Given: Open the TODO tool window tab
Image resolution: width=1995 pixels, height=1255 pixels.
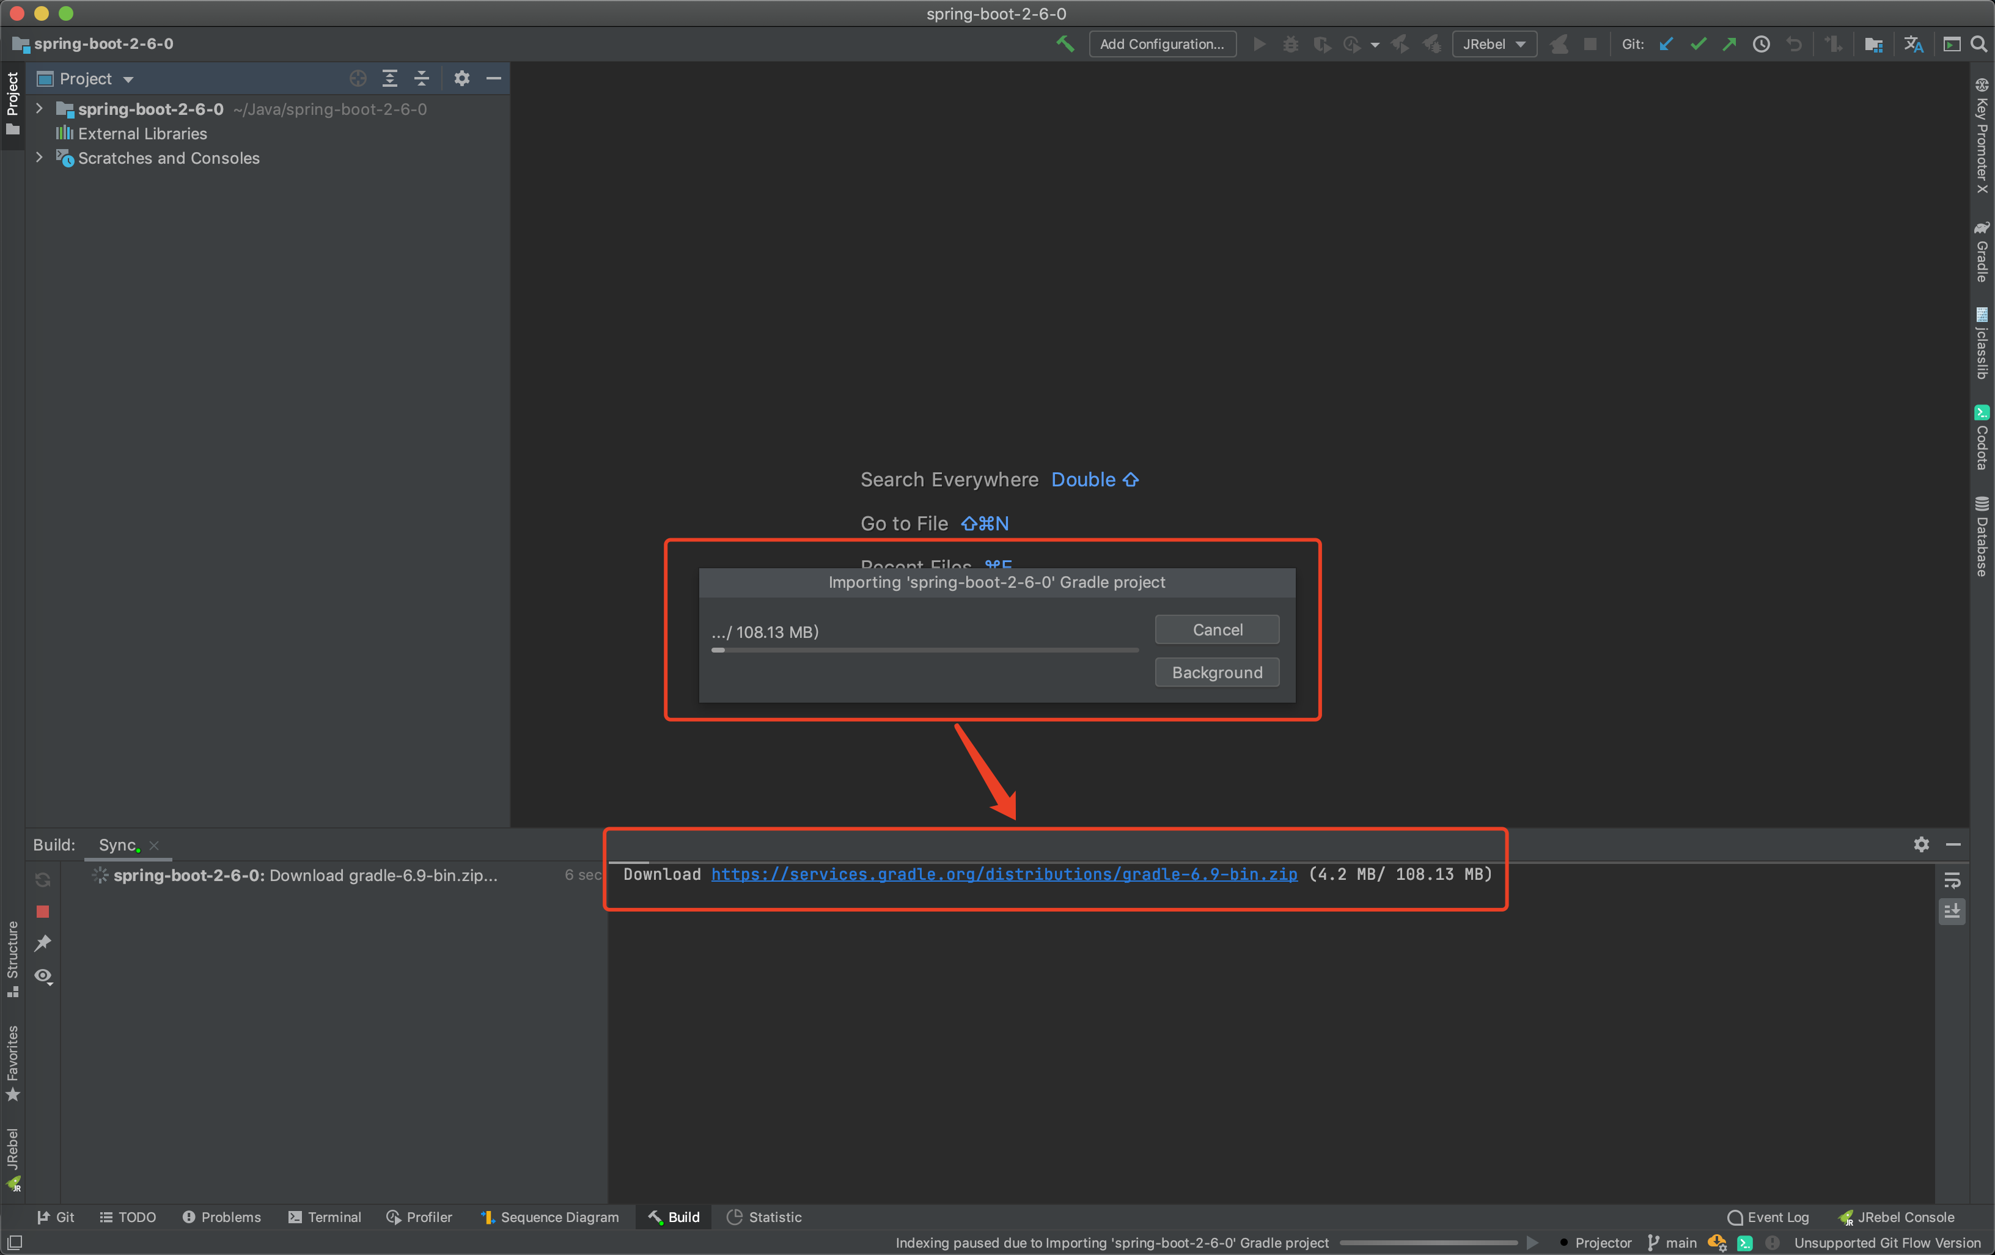Looking at the screenshot, I should pyautogui.click(x=128, y=1217).
